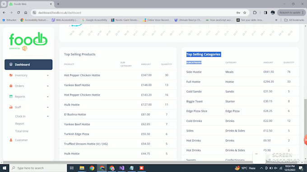Open Task View on the taskbar
The image size is (307, 172).
click(72, 168)
